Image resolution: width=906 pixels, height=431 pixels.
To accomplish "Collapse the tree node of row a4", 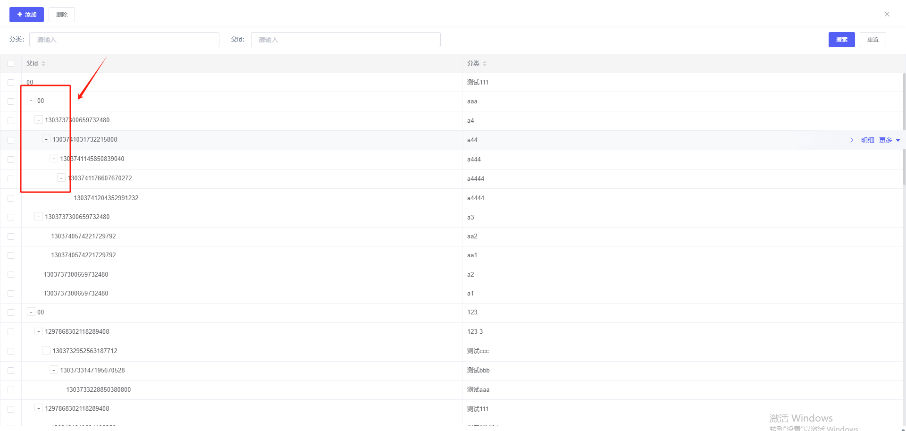I will click(39, 120).
